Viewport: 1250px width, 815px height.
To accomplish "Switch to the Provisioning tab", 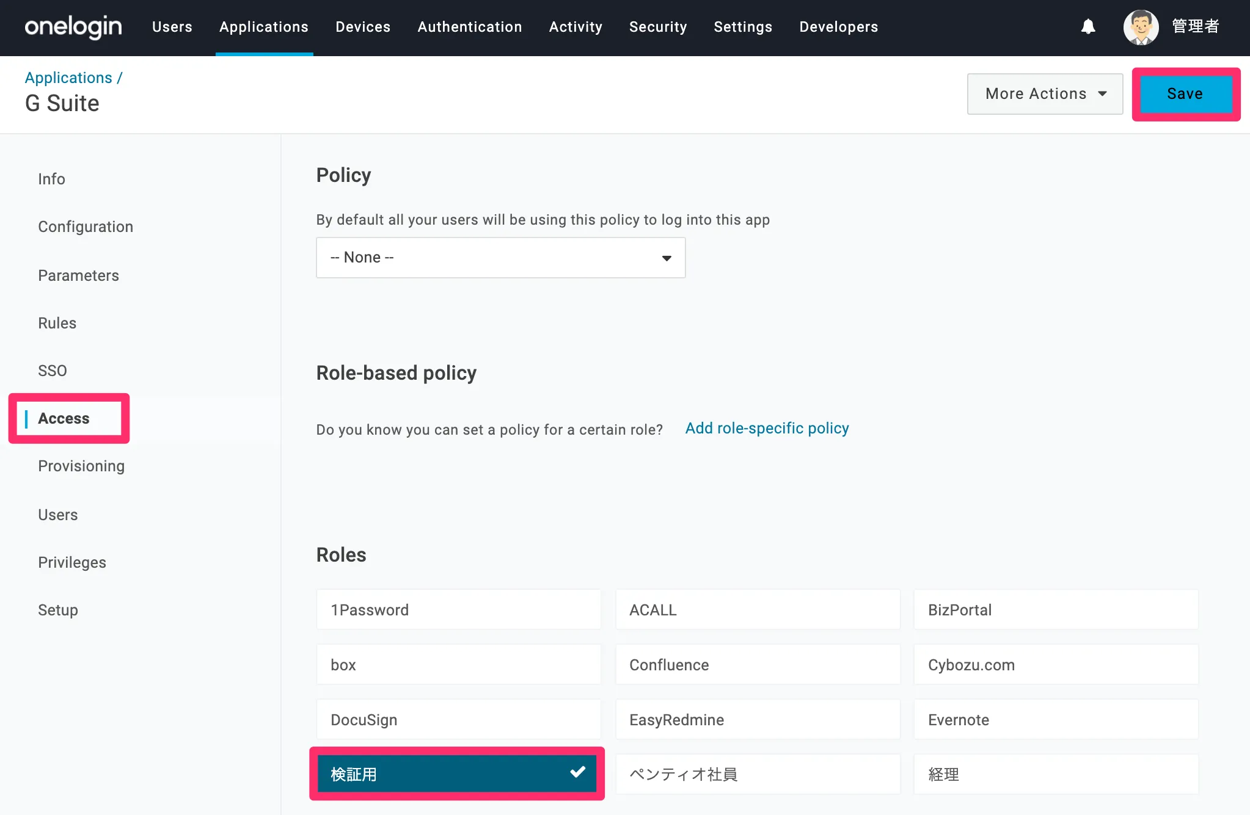I will pos(81,466).
